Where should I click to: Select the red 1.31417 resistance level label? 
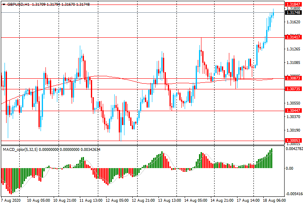(293, 37)
